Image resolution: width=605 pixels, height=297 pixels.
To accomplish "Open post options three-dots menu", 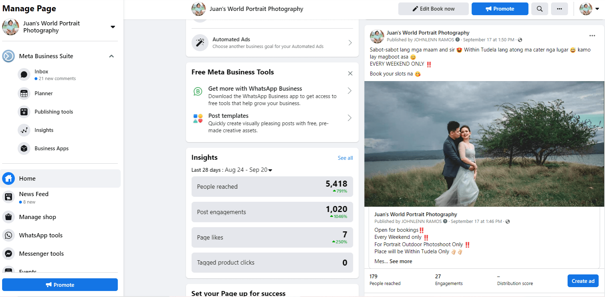I will [x=592, y=36].
